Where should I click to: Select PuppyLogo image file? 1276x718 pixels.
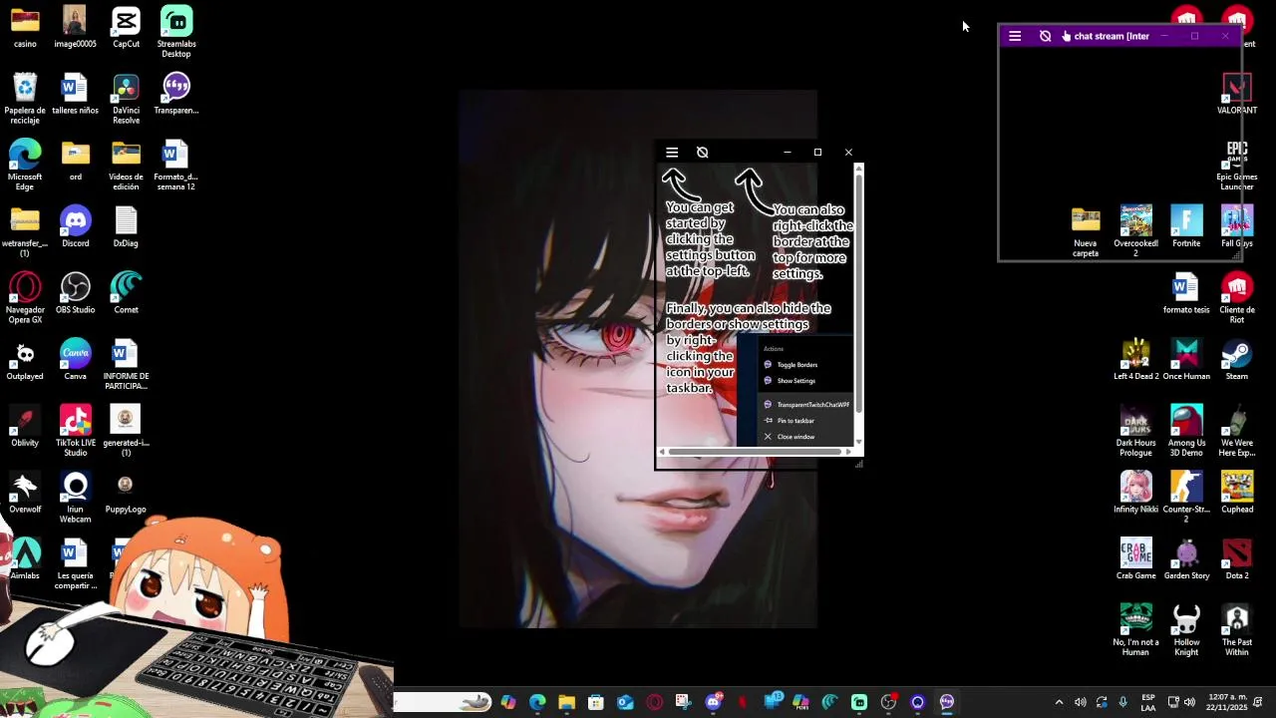point(126,494)
